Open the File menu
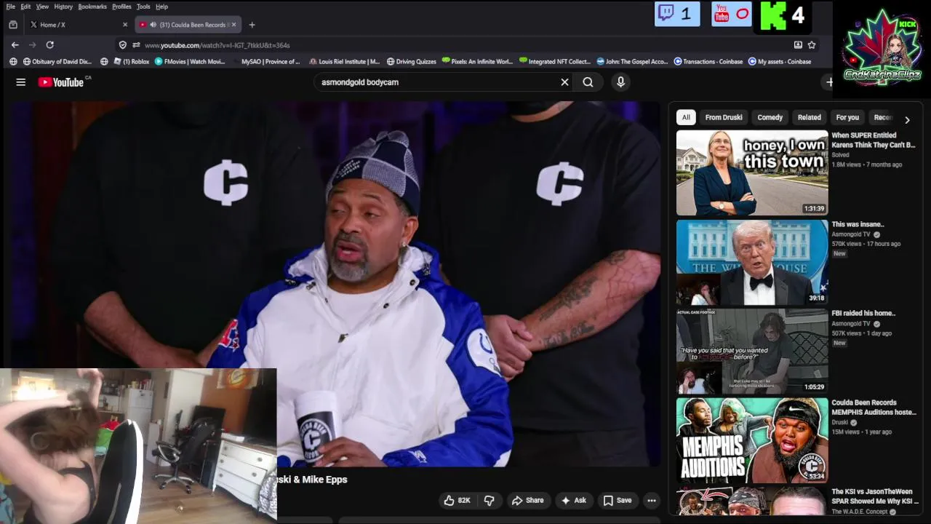This screenshot has width=931, height=524. tap(10, 7)
